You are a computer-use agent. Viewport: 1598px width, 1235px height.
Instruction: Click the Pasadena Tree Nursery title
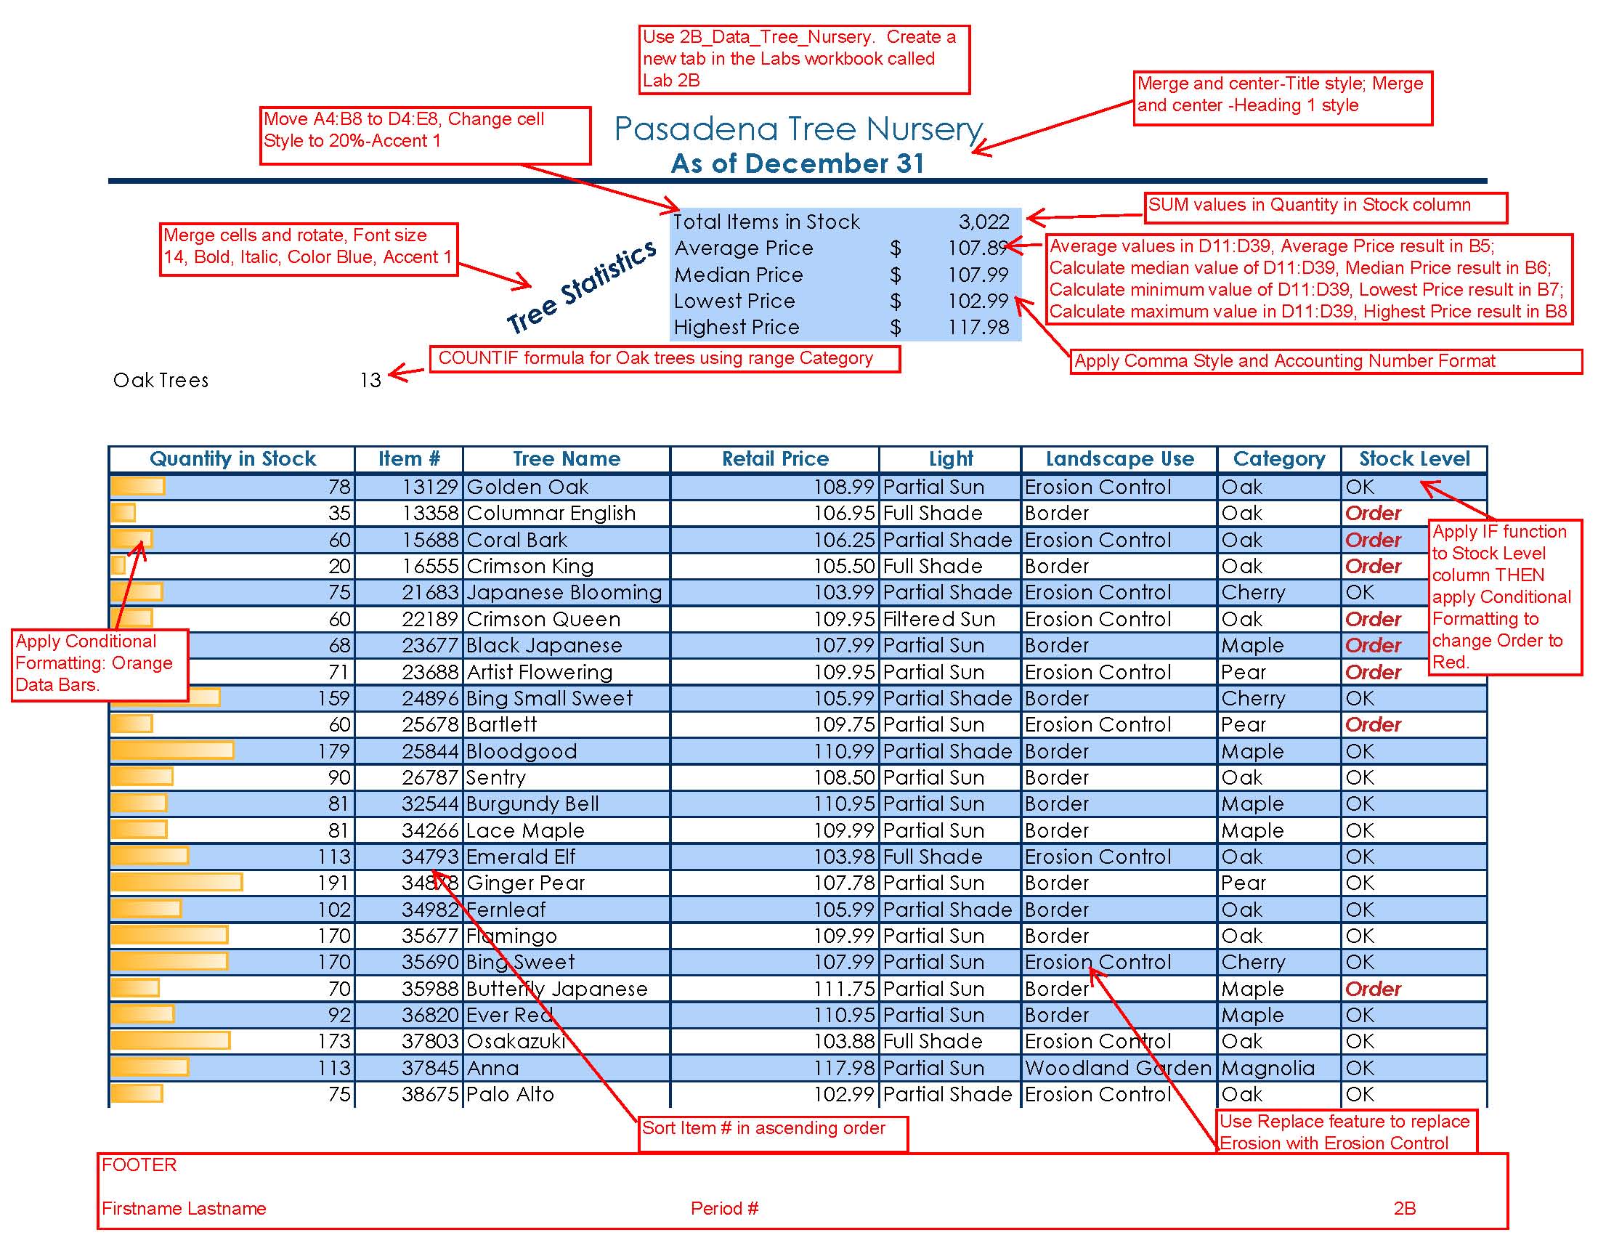click(x=798, y=129)
